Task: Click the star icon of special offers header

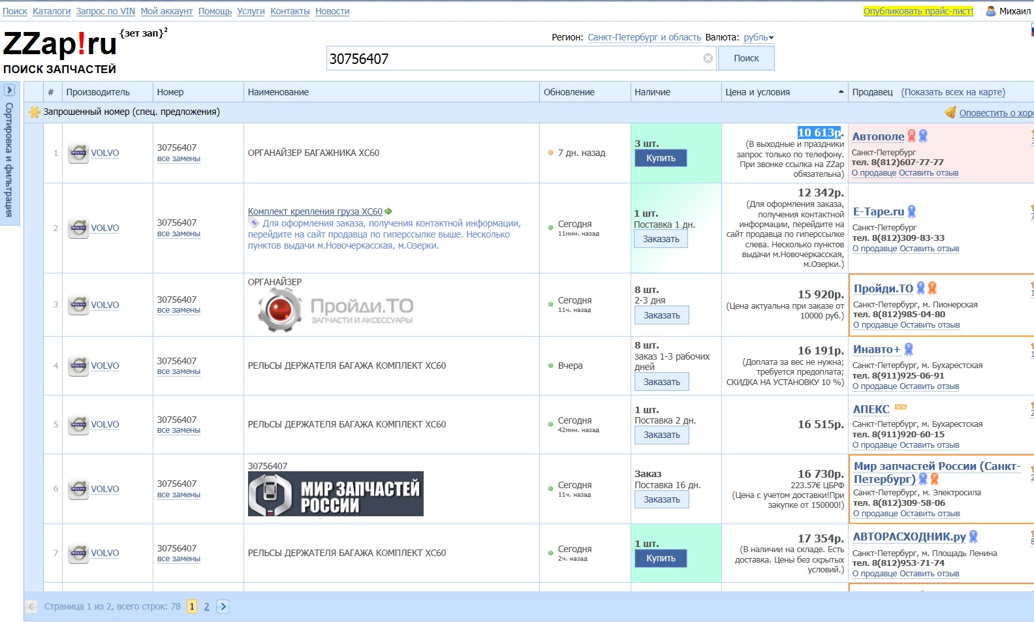Action: coord(35,112)
